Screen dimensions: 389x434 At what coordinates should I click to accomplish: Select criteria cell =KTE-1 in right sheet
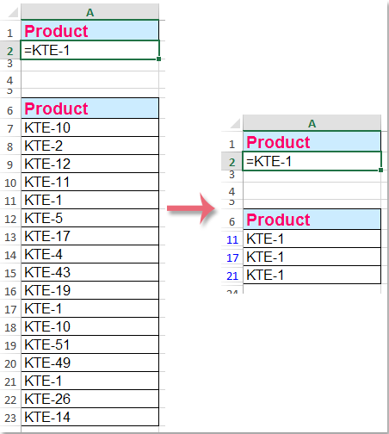(x=312, y=161)
